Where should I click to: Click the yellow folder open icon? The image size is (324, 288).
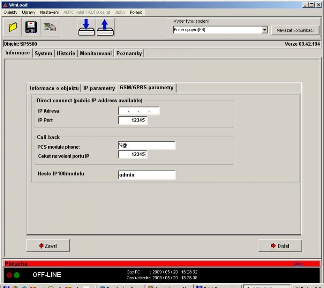[x=13, y=27]
